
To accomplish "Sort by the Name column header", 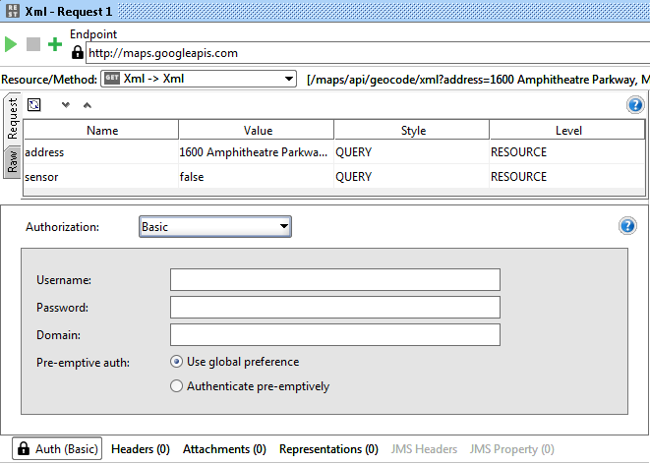I will (101, 130).
